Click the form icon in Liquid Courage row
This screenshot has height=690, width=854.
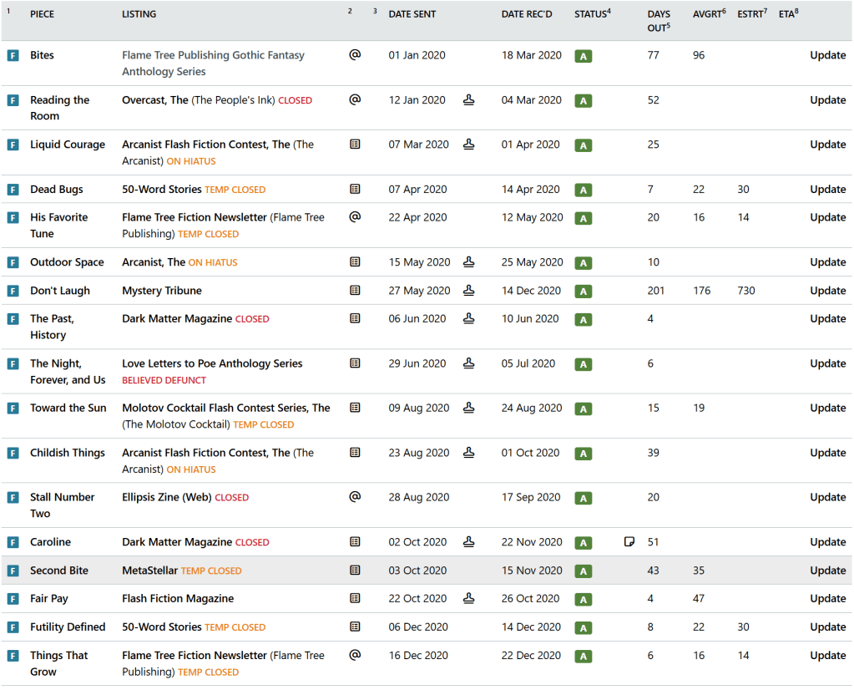coord(355,145)
